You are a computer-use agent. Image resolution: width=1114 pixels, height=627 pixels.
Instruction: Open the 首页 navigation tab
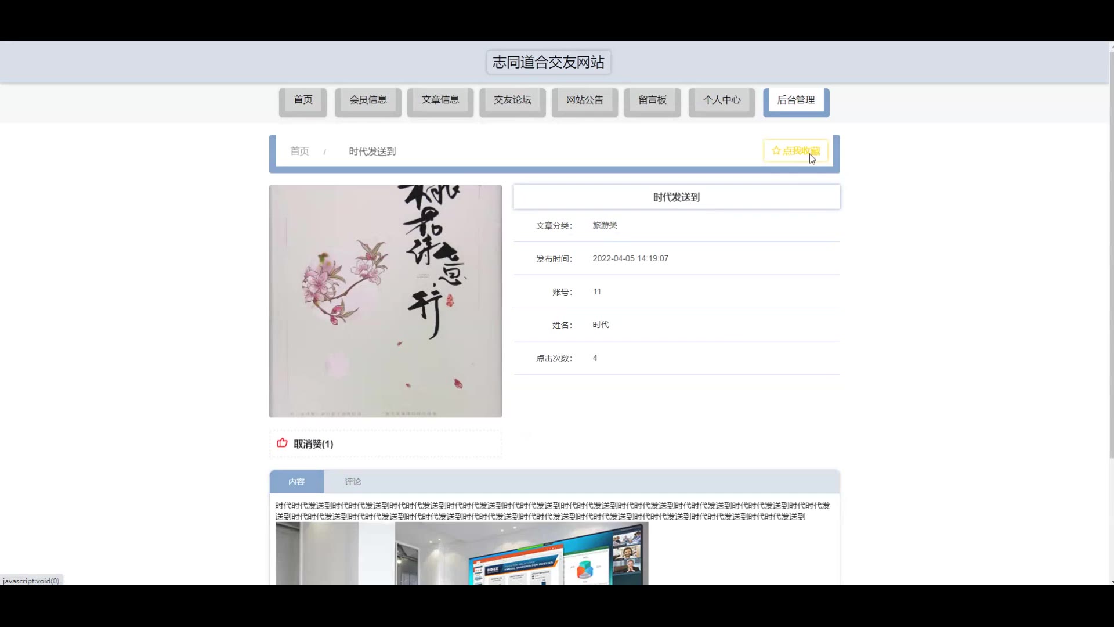pos(303,100)
